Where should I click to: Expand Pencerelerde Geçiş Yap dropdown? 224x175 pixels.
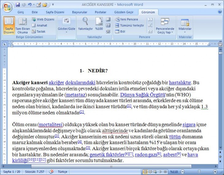point(165,26)
